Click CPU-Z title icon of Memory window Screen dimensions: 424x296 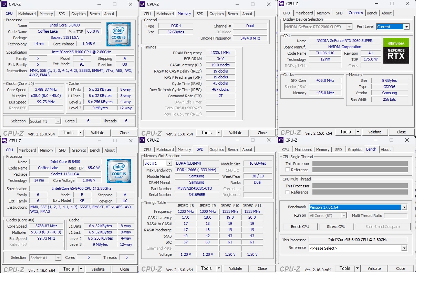pos(142,4)
